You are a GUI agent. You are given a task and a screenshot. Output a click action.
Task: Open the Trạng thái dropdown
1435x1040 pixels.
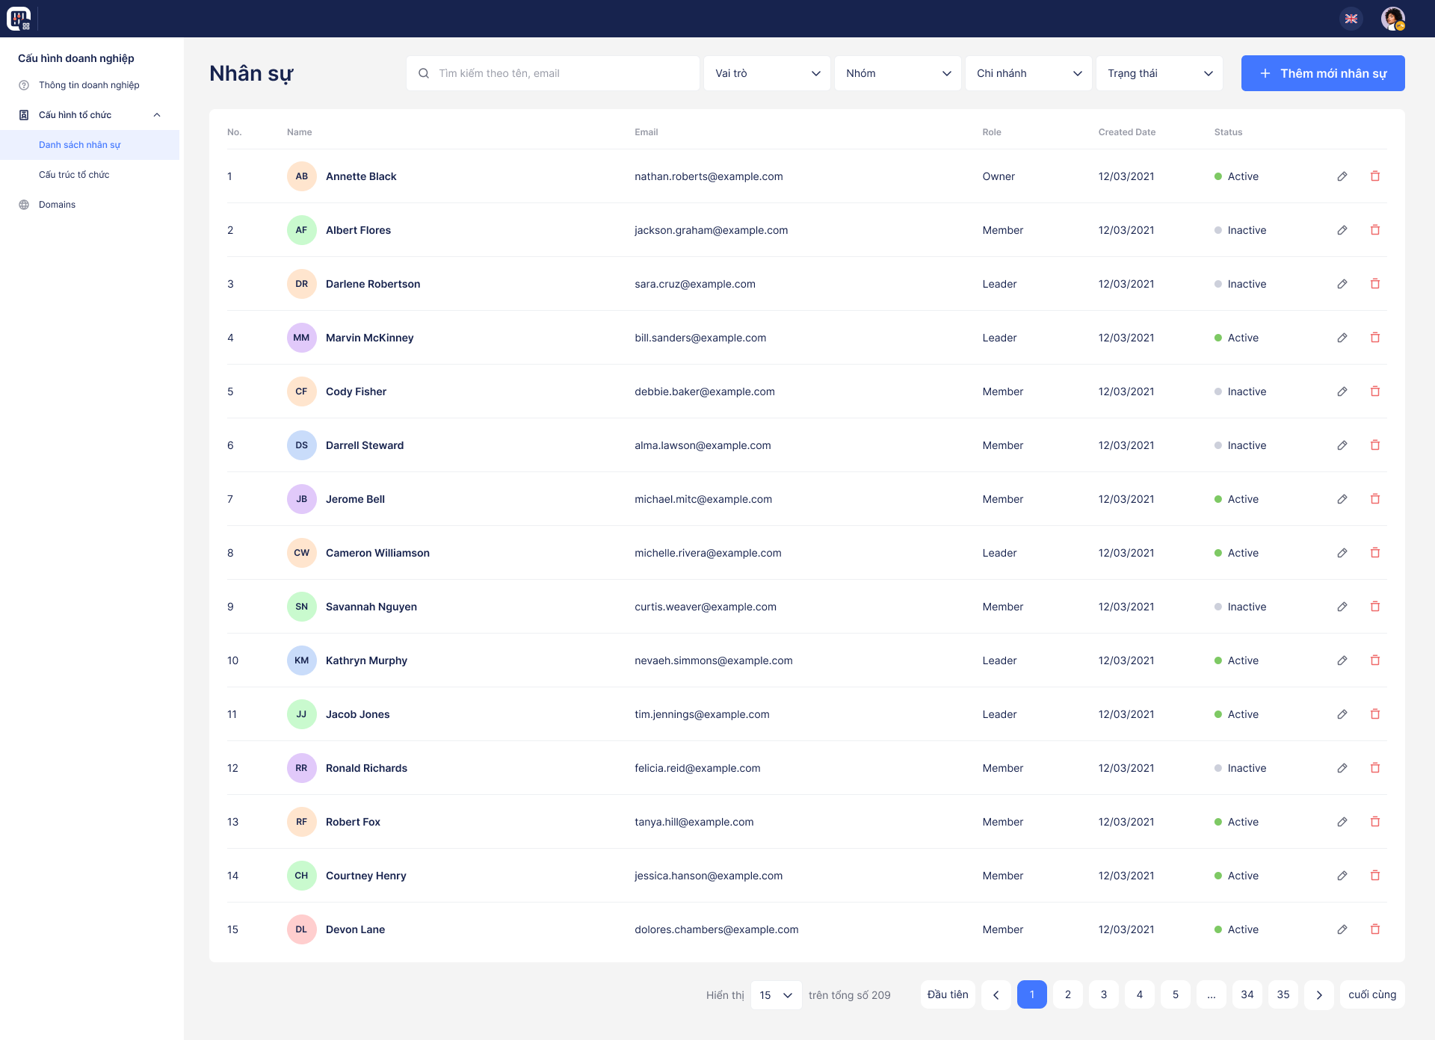pyautogui.click(x=1159, y=73)
